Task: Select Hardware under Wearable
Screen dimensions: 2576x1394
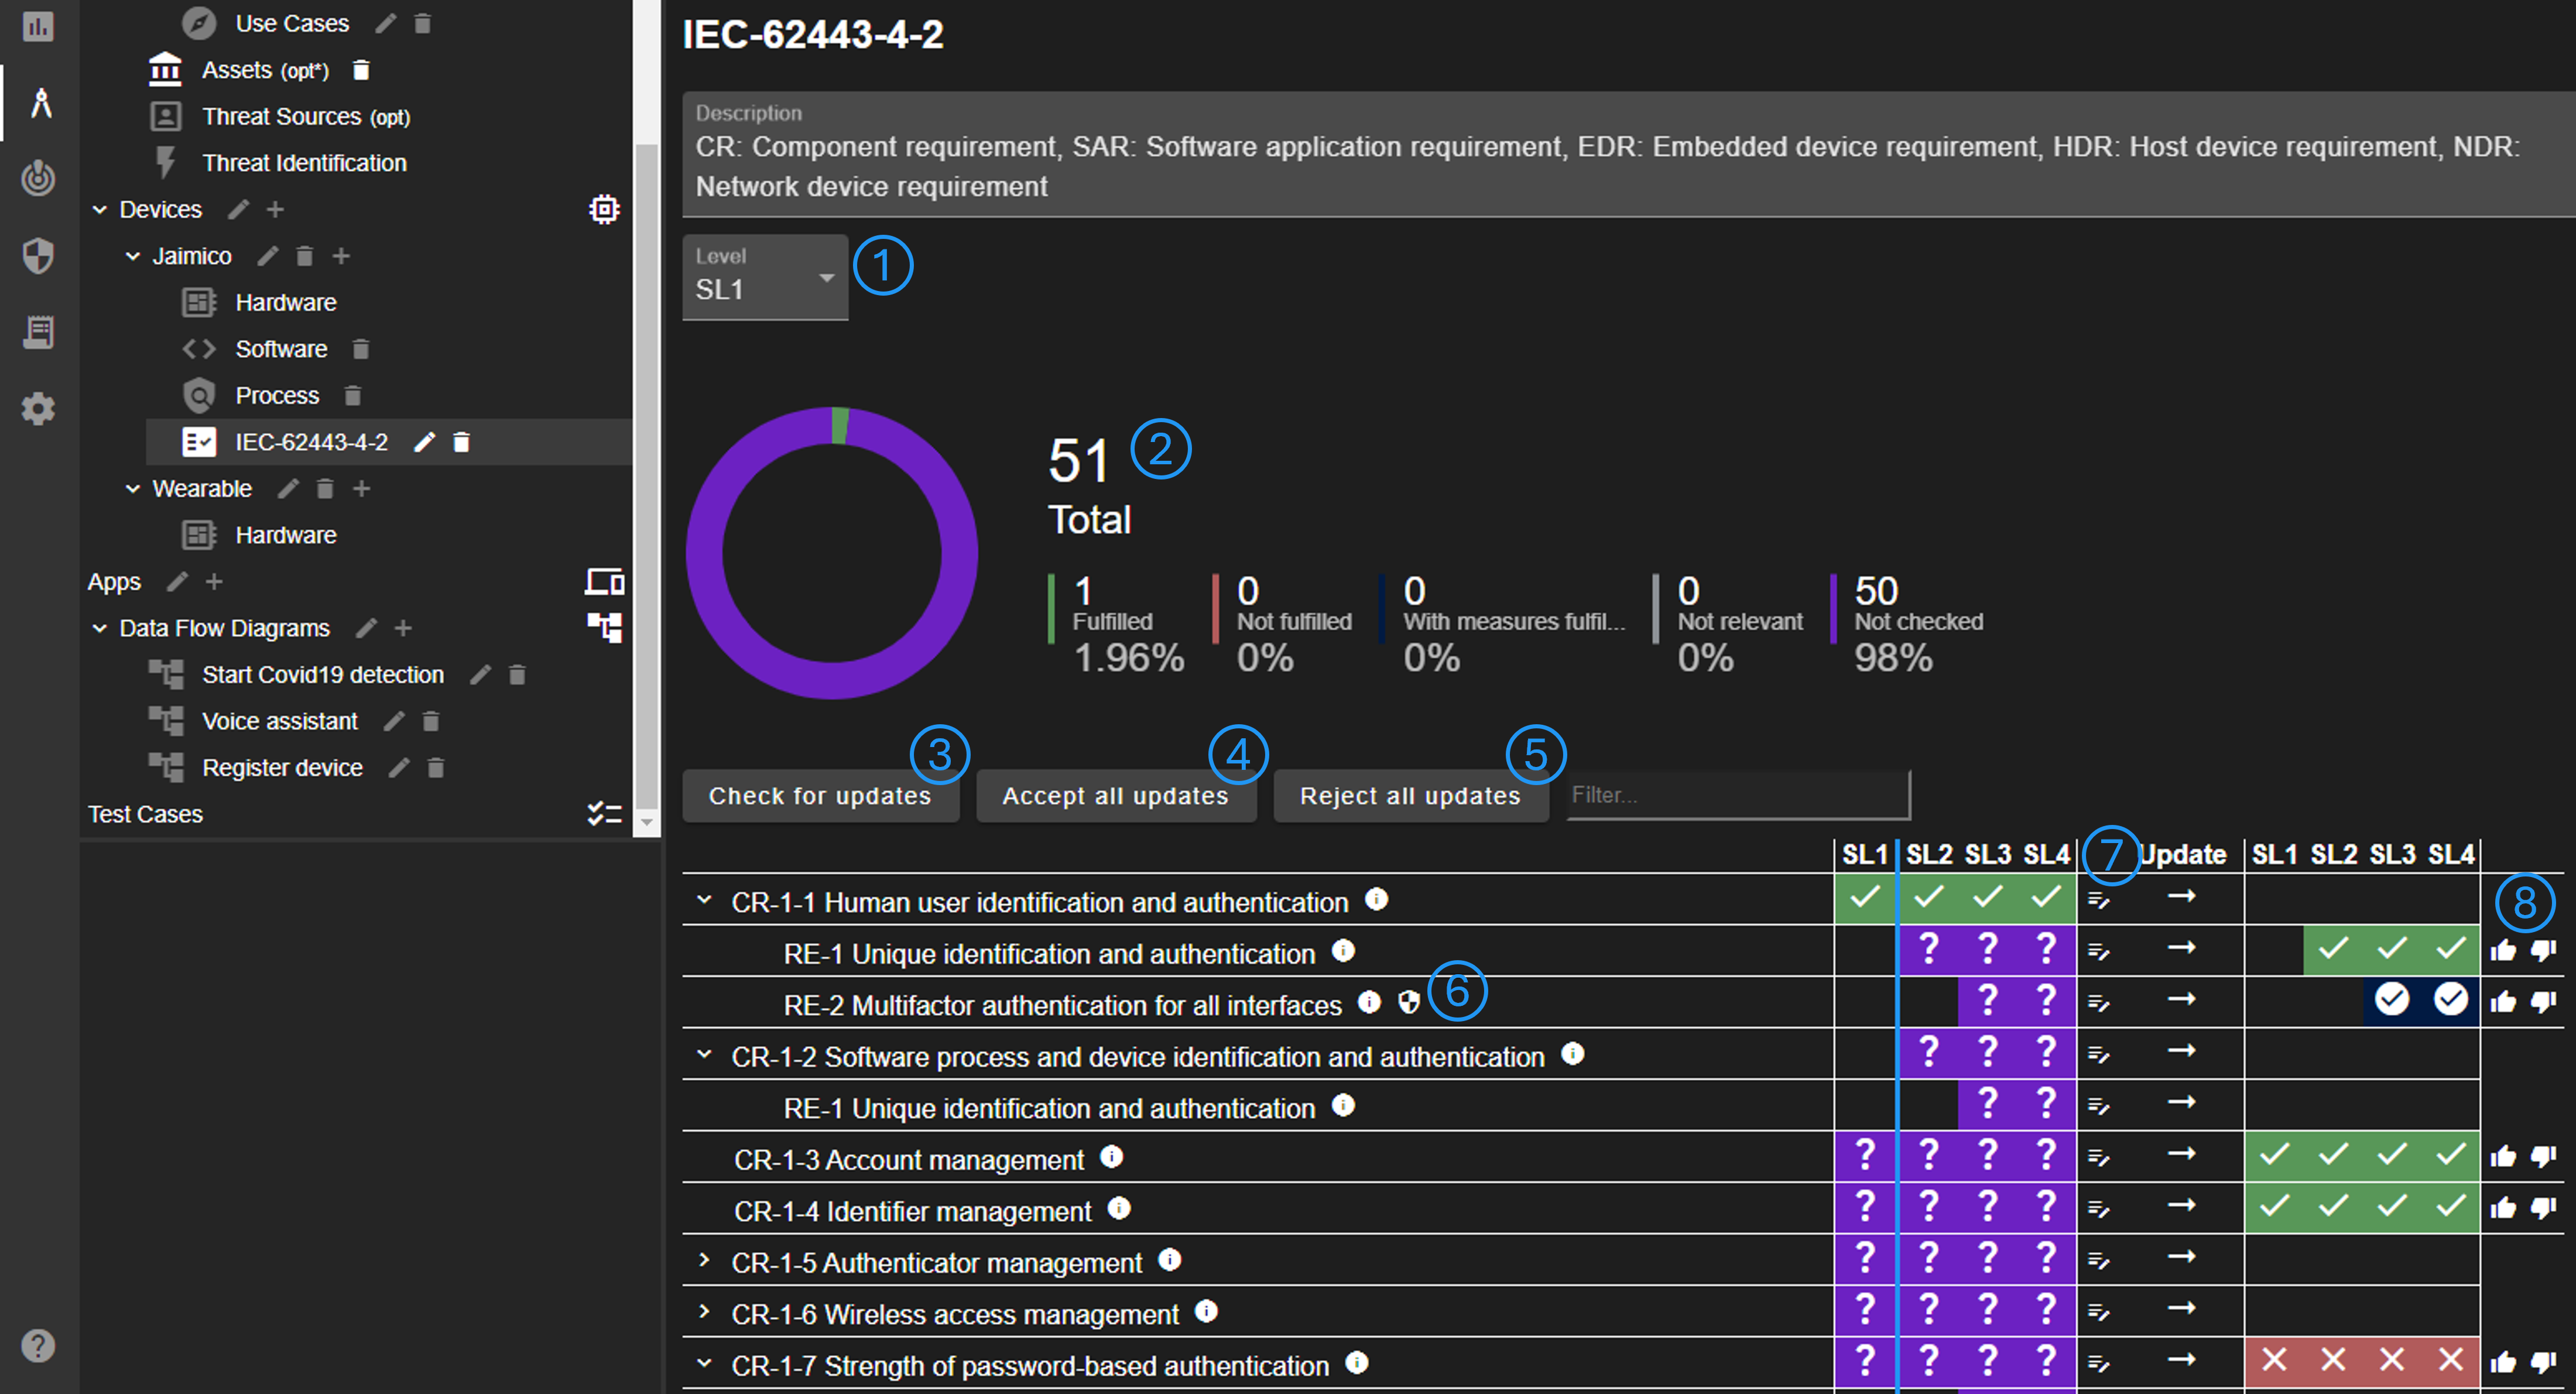Action: [x=285, y=535]
